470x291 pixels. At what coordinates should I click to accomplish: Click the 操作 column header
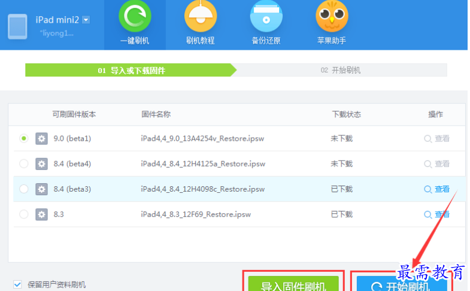coord(435,114)
